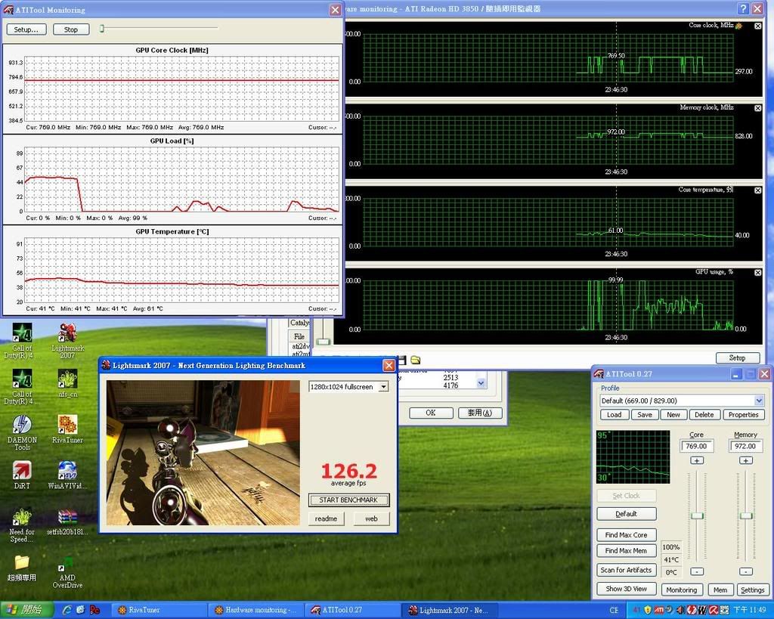Open the WinAVIVideo converter desktop icon

click(x=67, y=475)
